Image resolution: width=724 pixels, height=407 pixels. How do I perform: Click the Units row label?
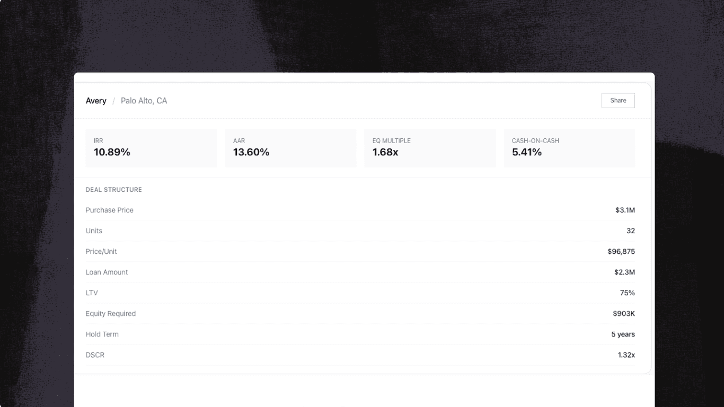coord(94,231)
